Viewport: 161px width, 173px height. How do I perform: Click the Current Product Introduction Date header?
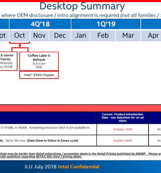point(123,117)
